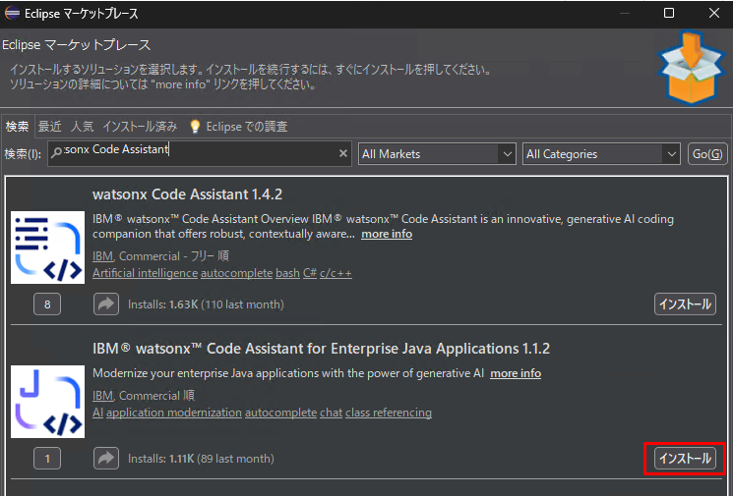
Task: Click the Artificial intelligence tag link
Action: 145,273
